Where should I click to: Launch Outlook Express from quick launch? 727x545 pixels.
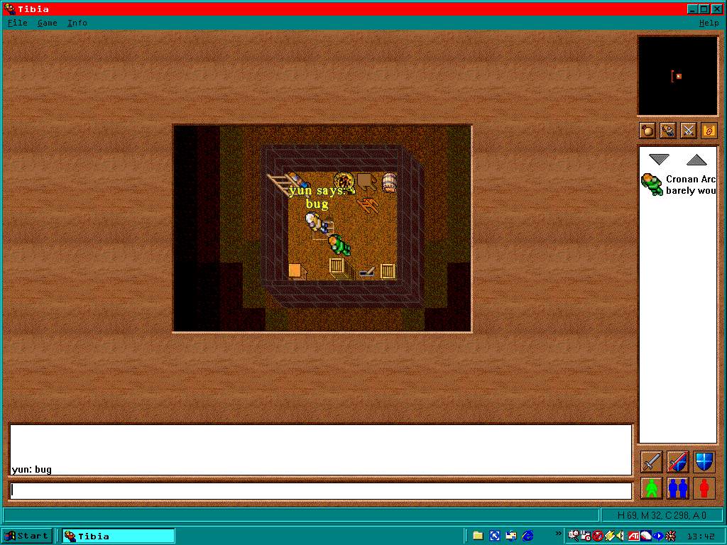[x=511, y=536]
